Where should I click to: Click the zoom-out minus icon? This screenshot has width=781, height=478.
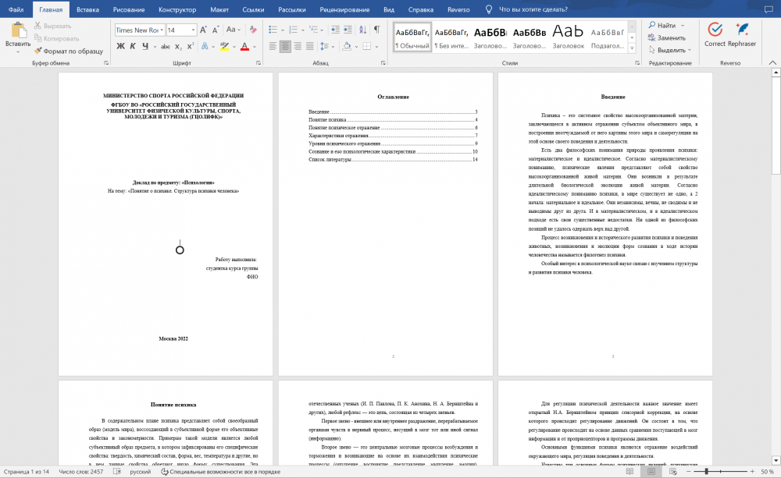tap(689, 472)
